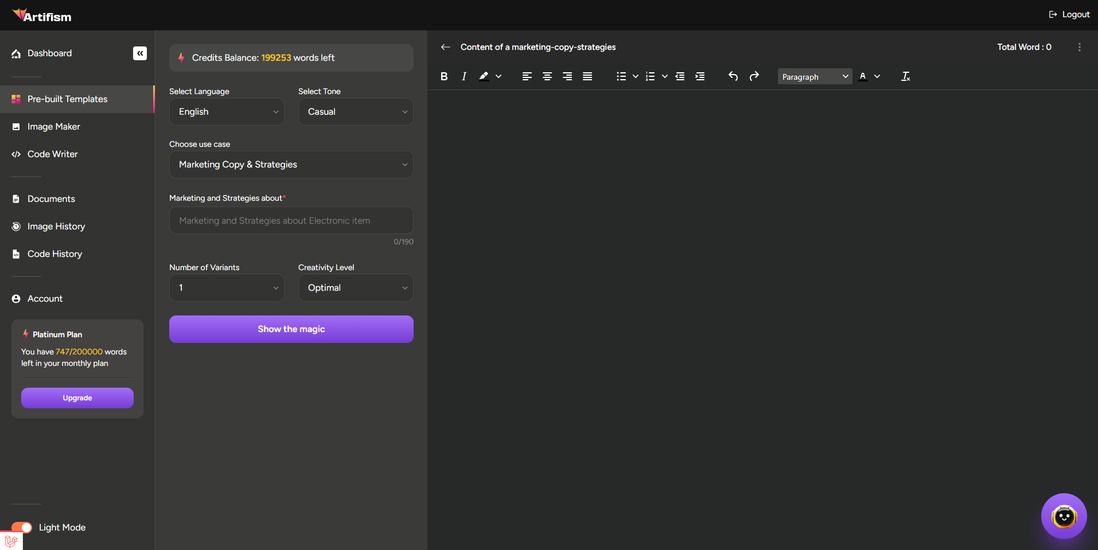
Task: Open the Code History page
Action: [x=54, y=253]
